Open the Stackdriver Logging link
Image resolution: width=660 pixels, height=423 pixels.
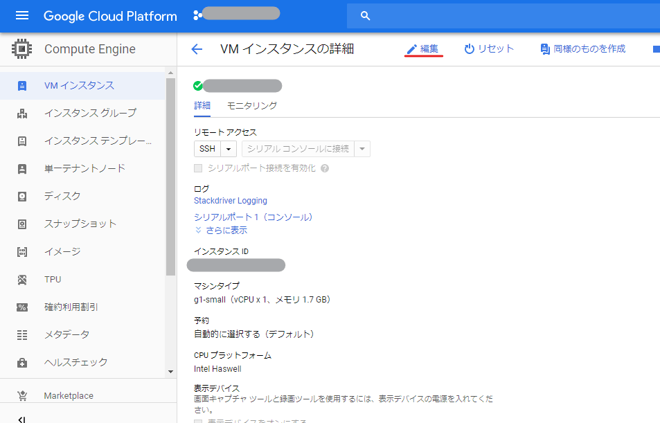pos(230,201)
